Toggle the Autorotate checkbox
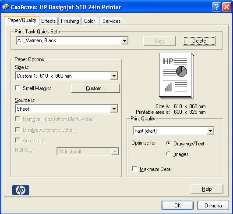 tap(18, 140)
